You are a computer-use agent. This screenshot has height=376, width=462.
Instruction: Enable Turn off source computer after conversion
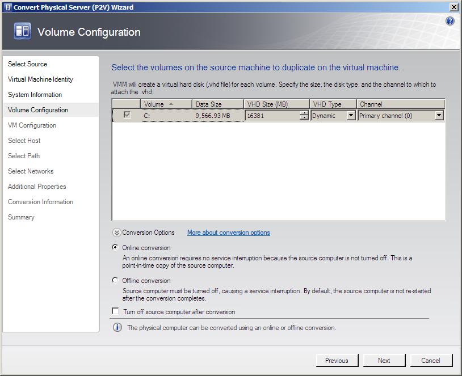click(x=116, y=311)
